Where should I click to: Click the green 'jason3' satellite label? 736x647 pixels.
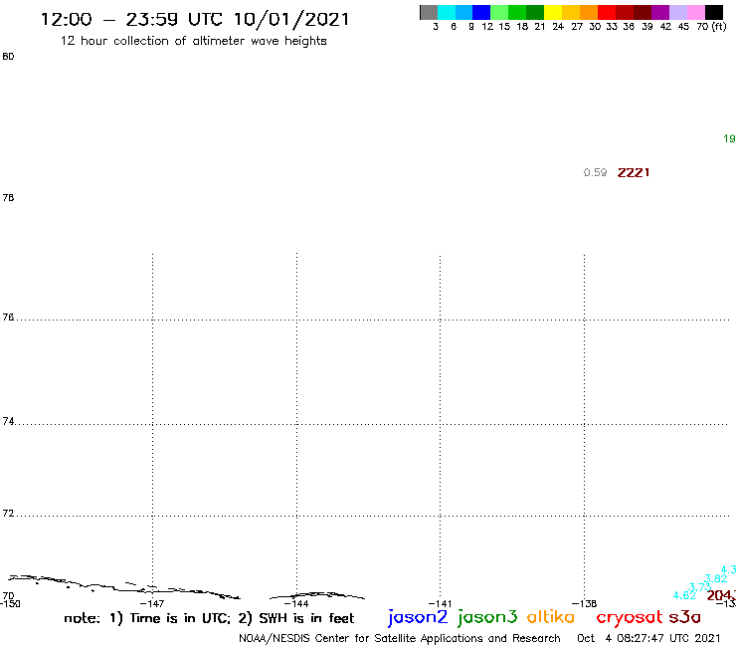[487, 617]
